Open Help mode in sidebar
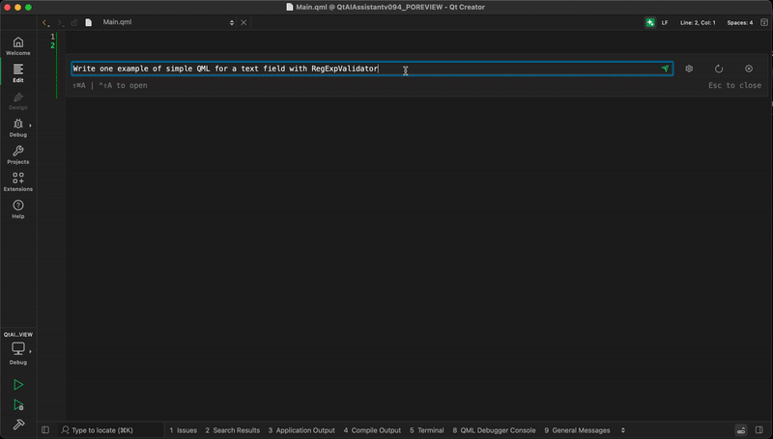Image resolution: width=773 pixels, height=439 pixels. (x=17, y=209)
